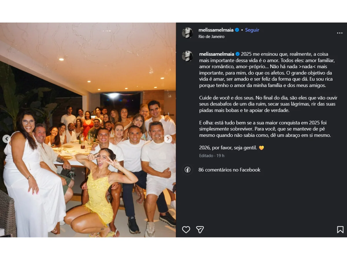Click the yellow heart emoji in caption
Screen dimensions: 347x260
tap(261, 148)
